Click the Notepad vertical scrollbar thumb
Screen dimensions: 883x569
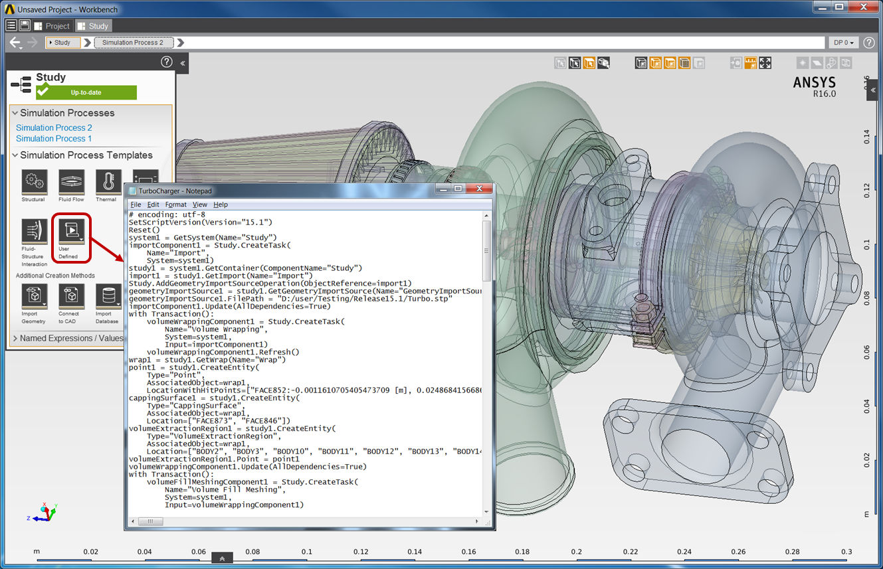coord(487,251)
